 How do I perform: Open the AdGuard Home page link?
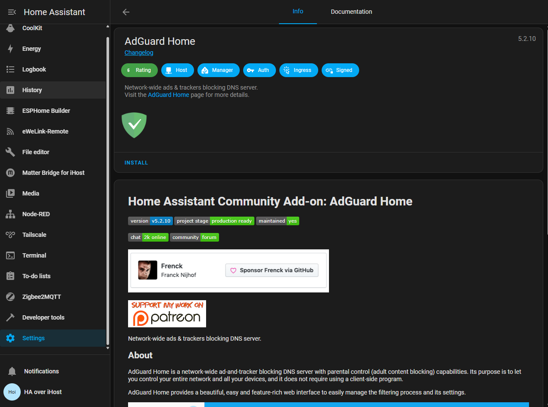(169, 95)
